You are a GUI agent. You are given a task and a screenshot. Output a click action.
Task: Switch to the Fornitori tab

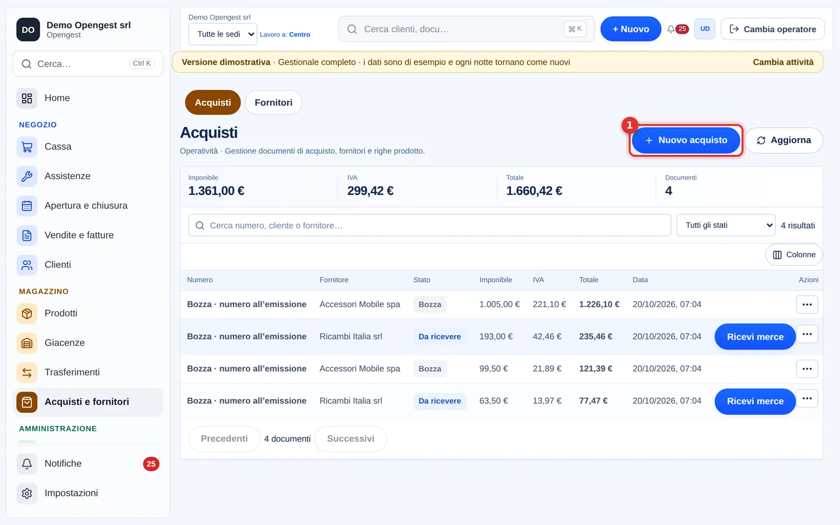(274, 102)
